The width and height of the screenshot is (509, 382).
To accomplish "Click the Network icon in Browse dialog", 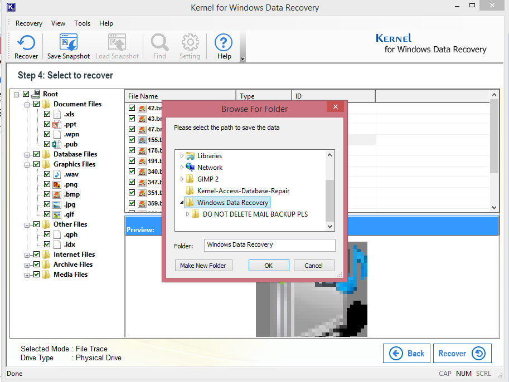I will pyautogui.click(x=190, y=167).
